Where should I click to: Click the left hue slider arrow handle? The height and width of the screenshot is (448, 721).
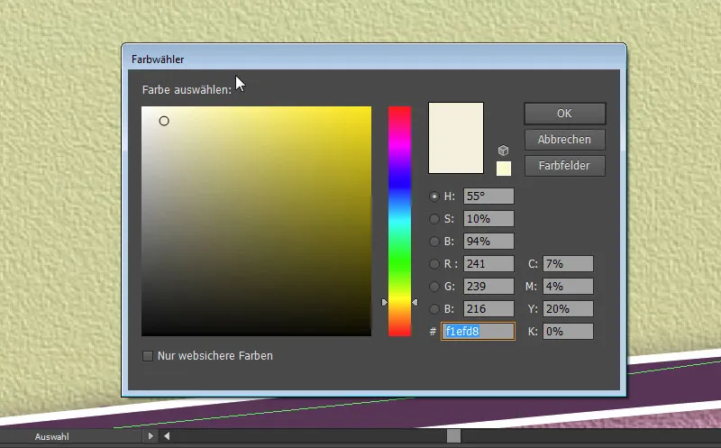pos(385,303)
